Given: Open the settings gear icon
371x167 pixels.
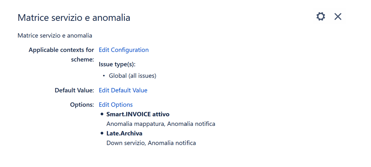Looking at the screenshot, I should (320, 17).
